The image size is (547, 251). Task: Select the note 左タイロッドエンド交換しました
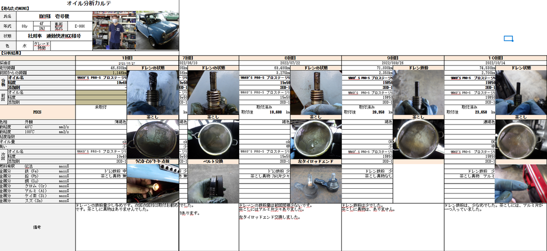[x=270, y=218]
